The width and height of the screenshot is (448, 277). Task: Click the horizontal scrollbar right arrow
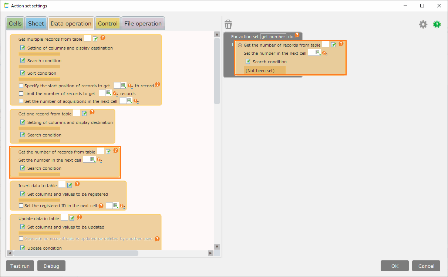(210, 253)
